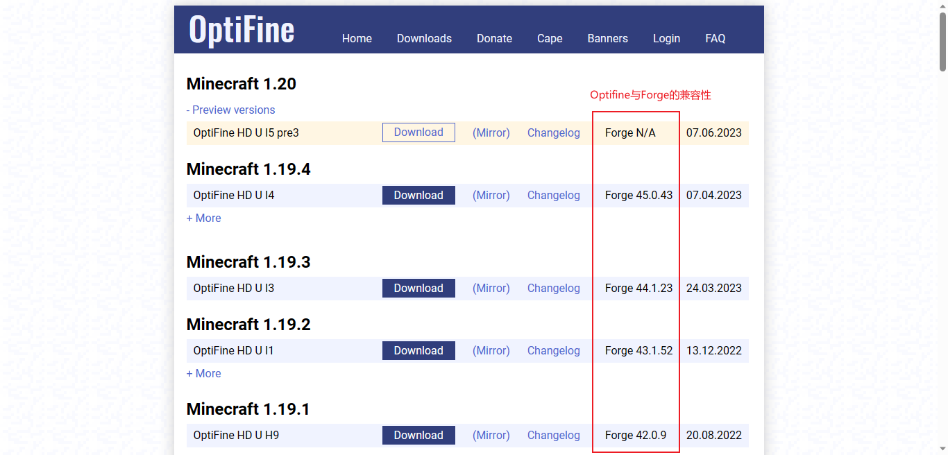Open the Mirror link for OptiFine HD U I4
The image size is (948, 455).
[x=491, y=195]
